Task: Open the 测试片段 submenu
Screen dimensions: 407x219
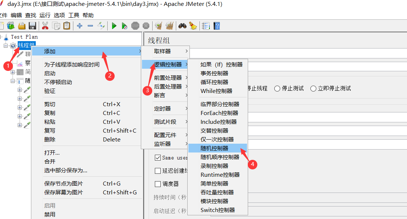Action: click(165, 122)
